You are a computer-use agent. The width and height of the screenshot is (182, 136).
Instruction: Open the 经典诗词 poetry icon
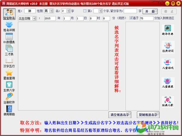point(168,47)
